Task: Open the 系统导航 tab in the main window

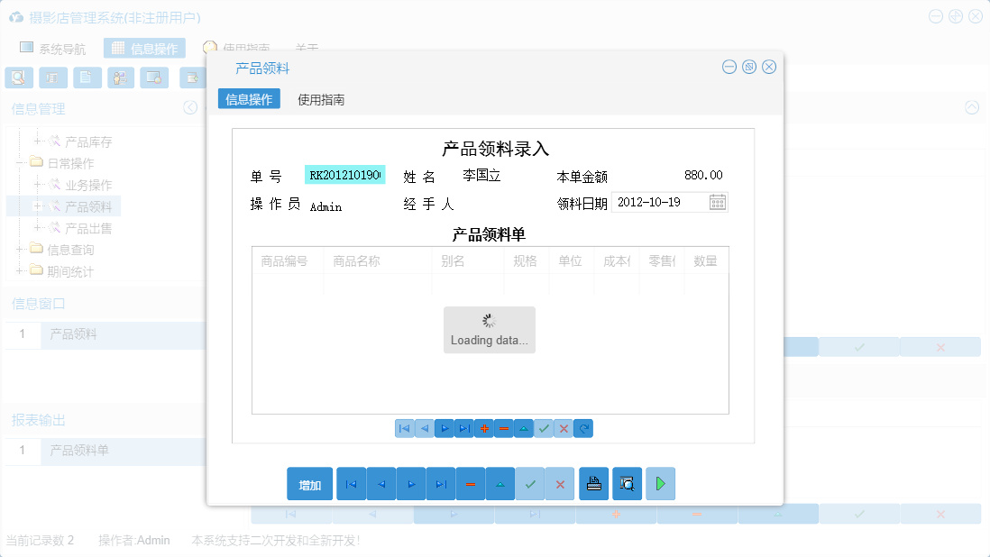Action: click(52, 47)
